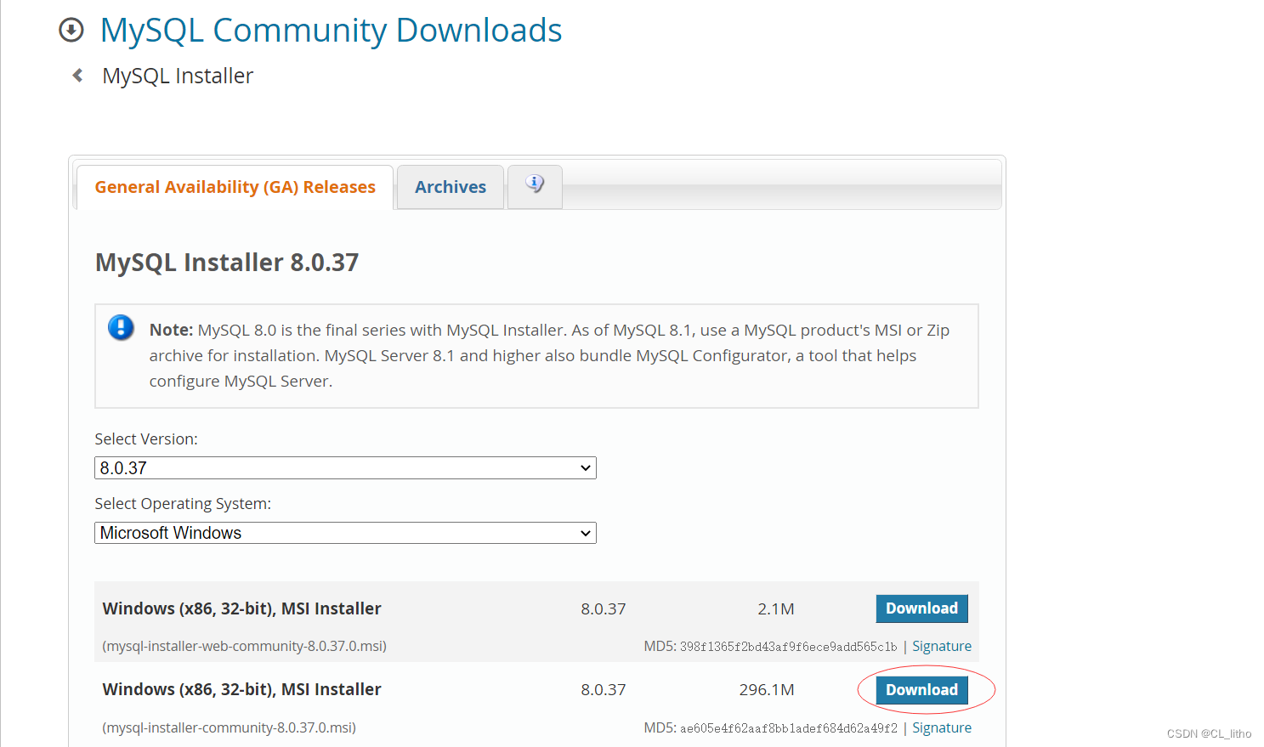
Task: Open Signature link for web-community installer
Action: (x=942, y=646)
